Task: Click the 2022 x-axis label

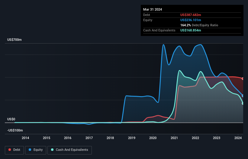Action: click(x=195, y=138)
